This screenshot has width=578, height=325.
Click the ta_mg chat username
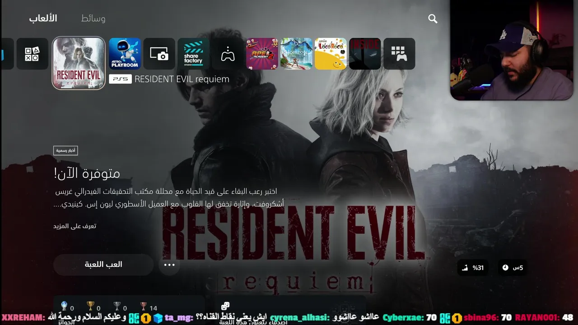point(178,318)
